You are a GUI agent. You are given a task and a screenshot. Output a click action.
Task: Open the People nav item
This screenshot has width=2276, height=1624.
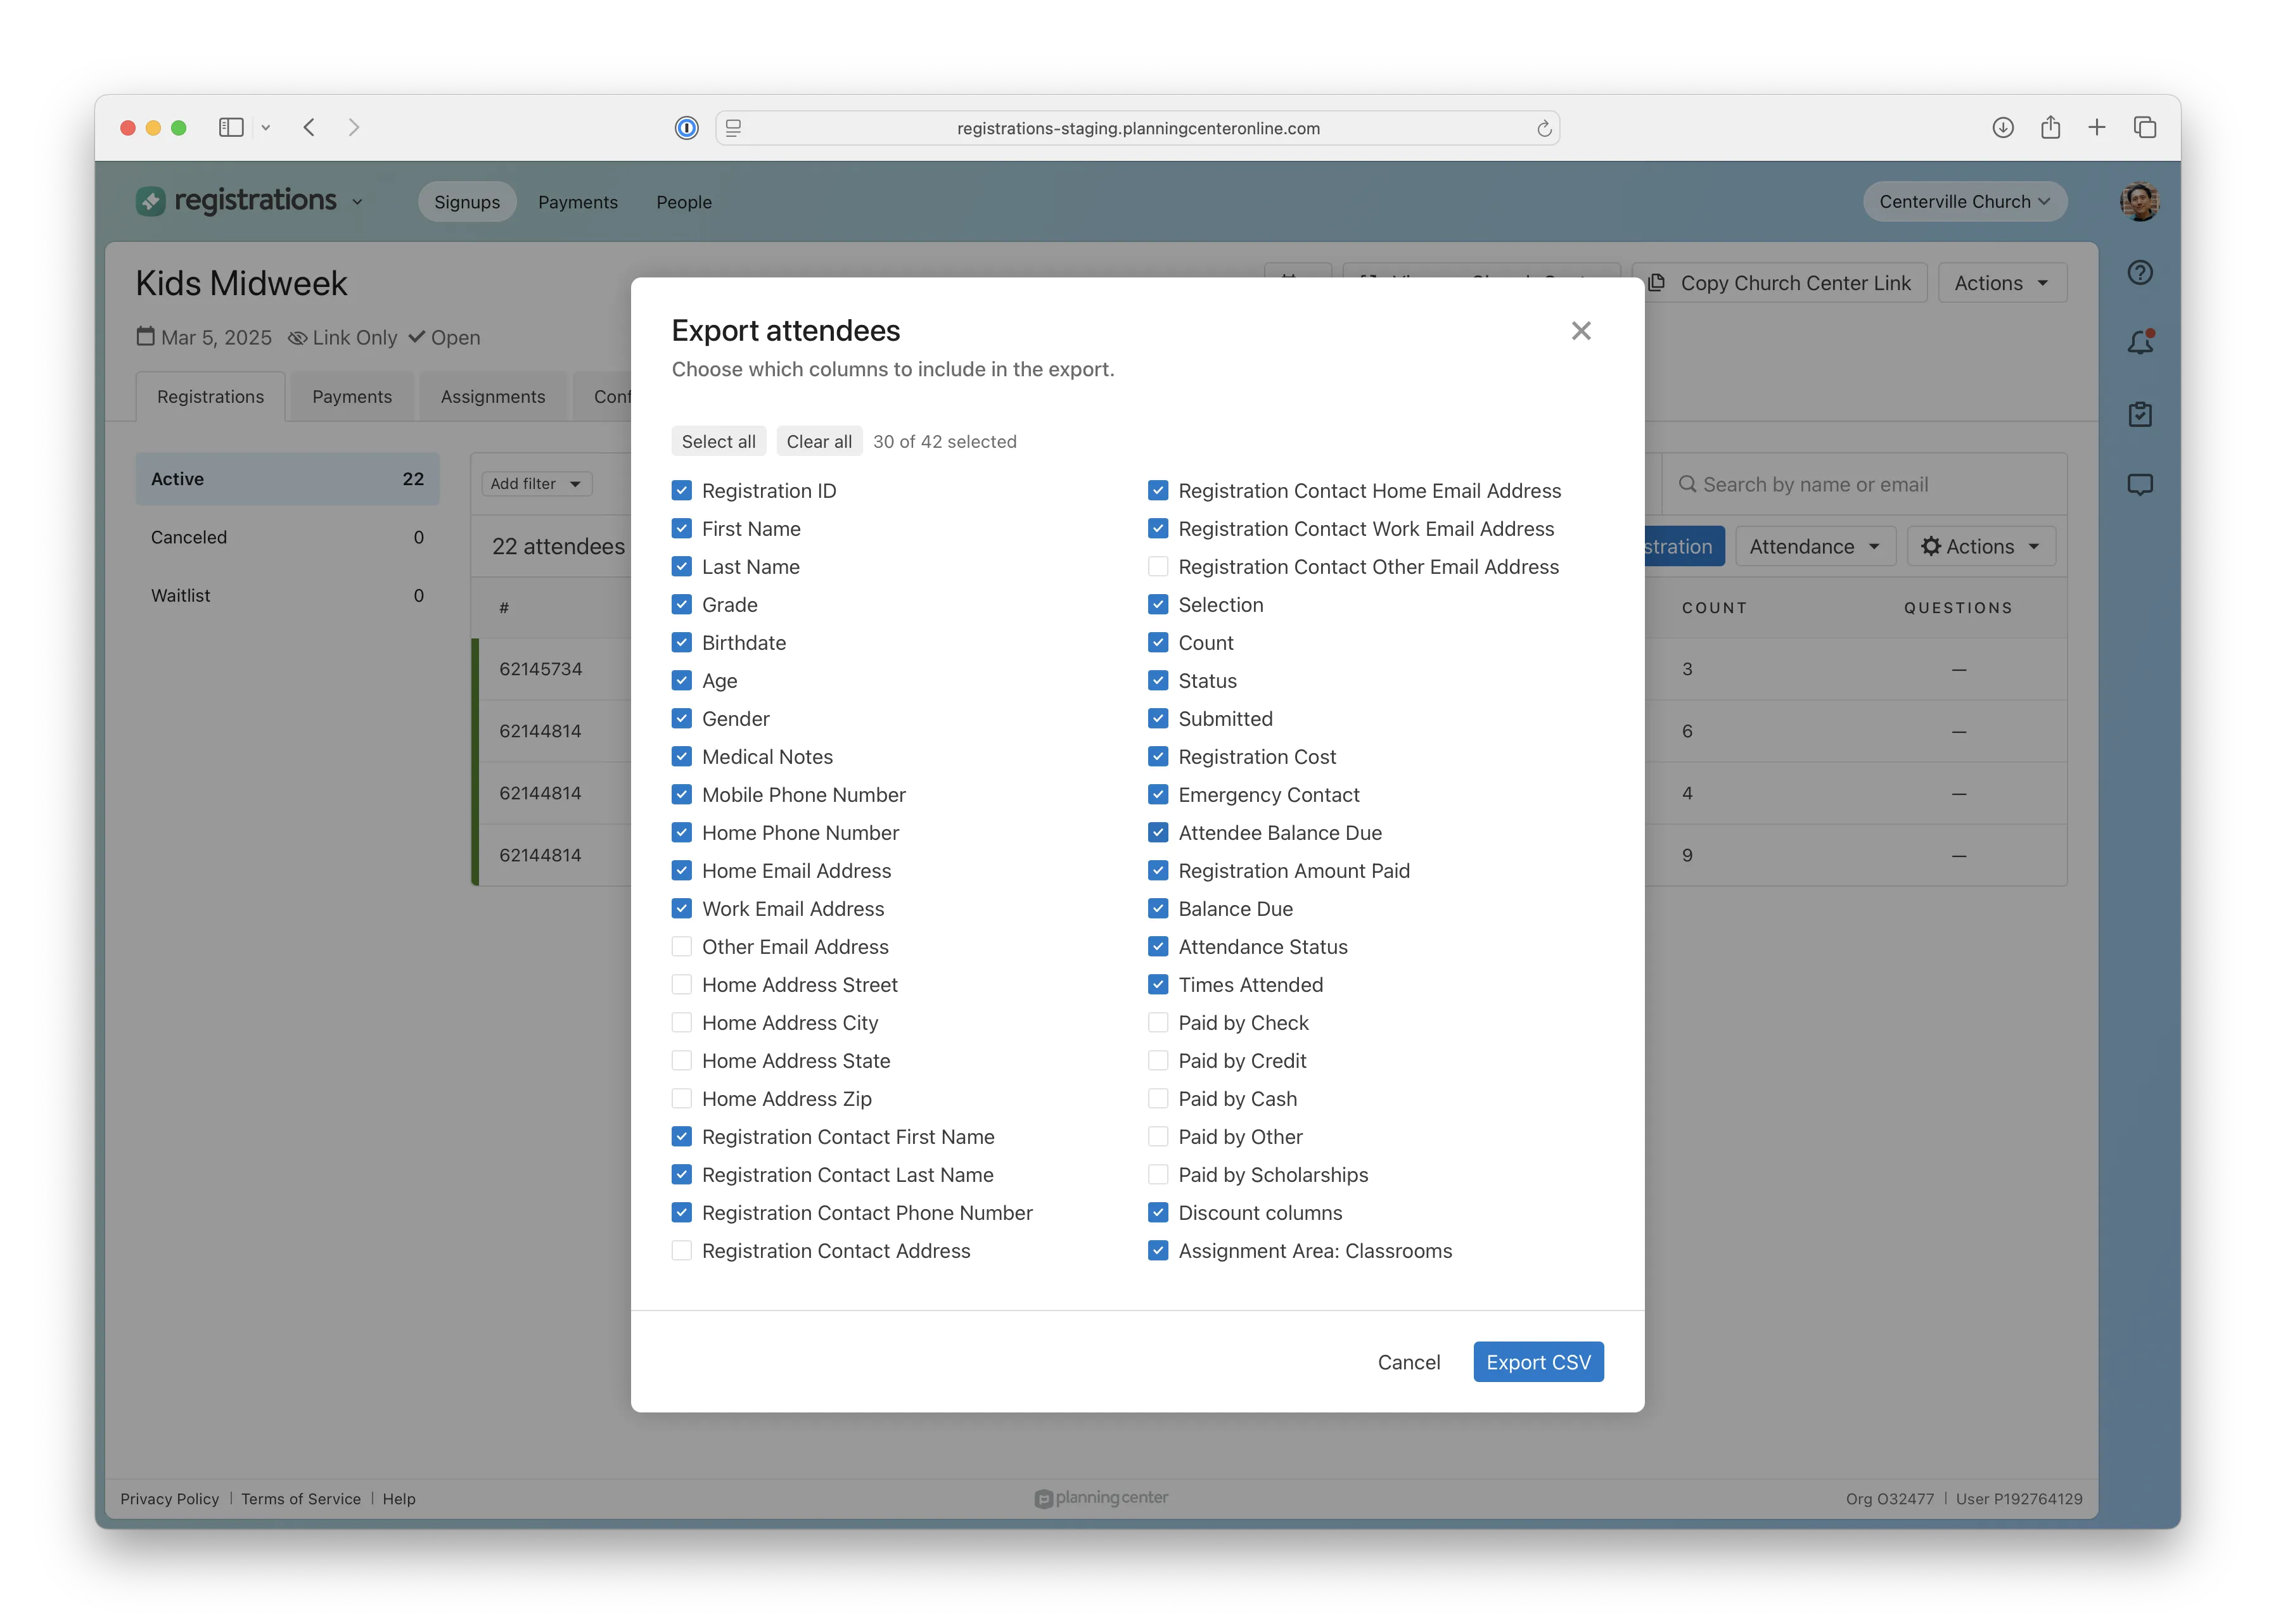[x=683, y=202]
